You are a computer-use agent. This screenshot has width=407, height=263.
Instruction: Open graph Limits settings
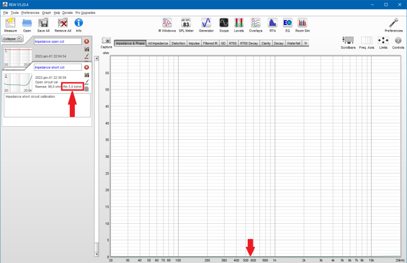383,43
